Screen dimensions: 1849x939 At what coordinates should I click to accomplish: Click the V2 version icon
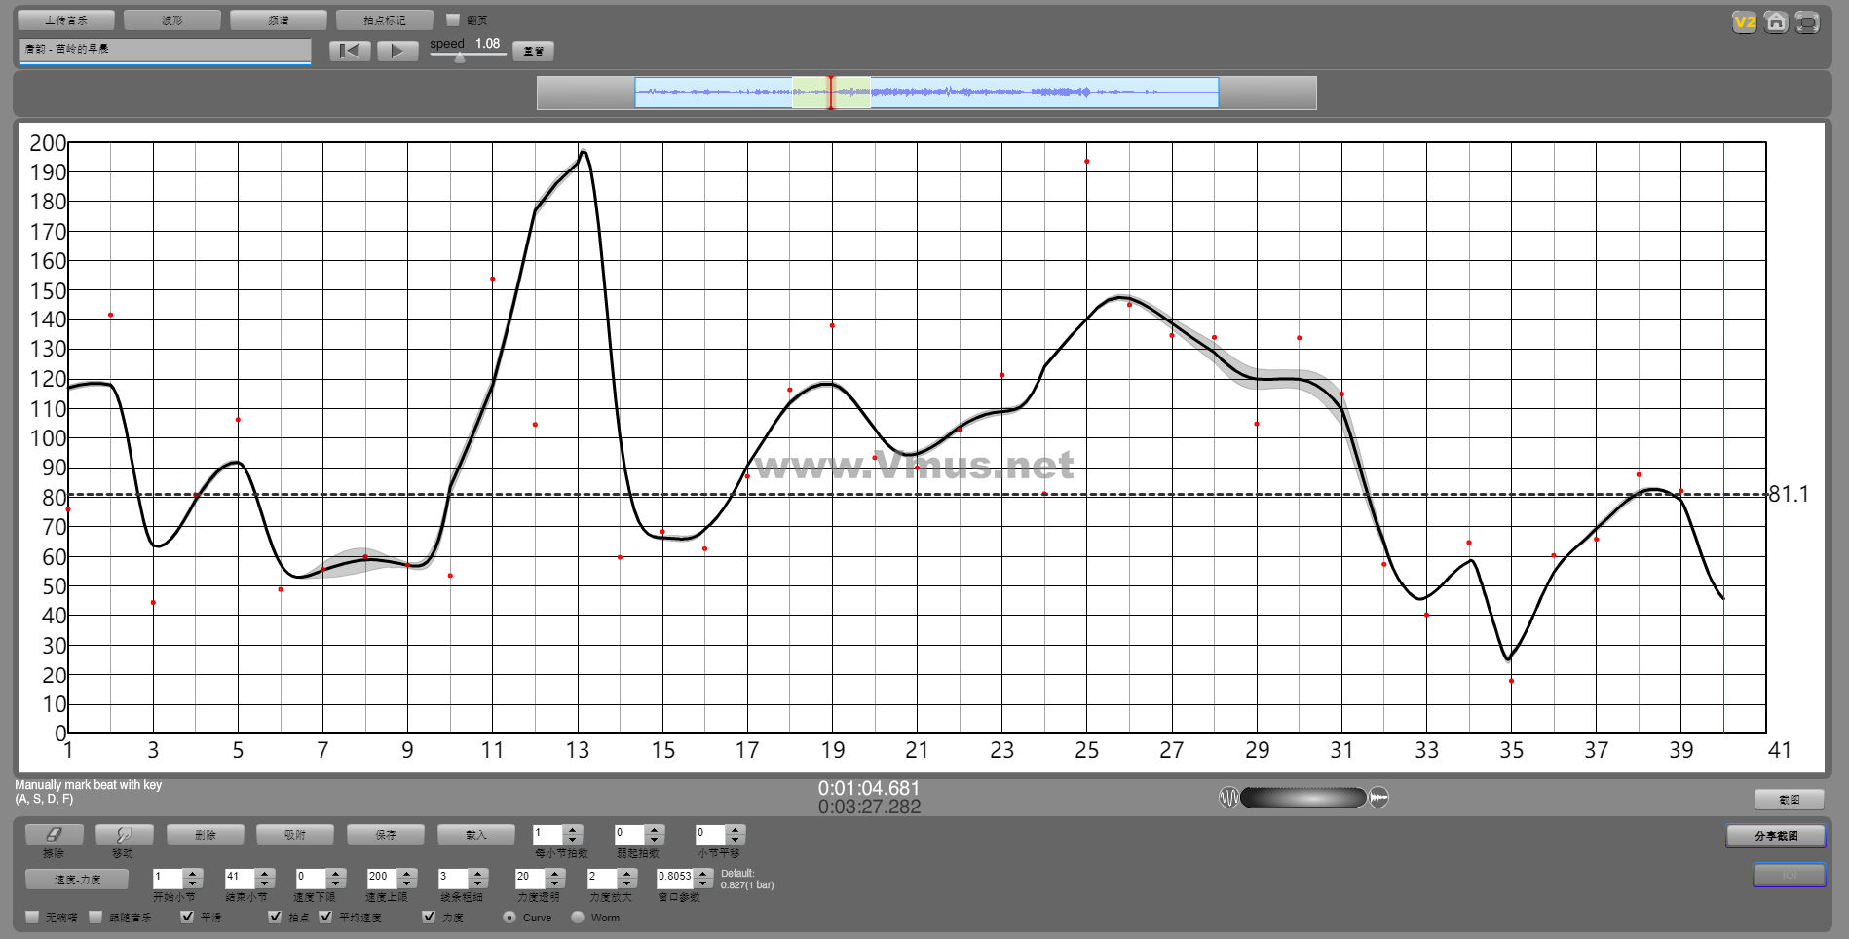[1744, 21]
